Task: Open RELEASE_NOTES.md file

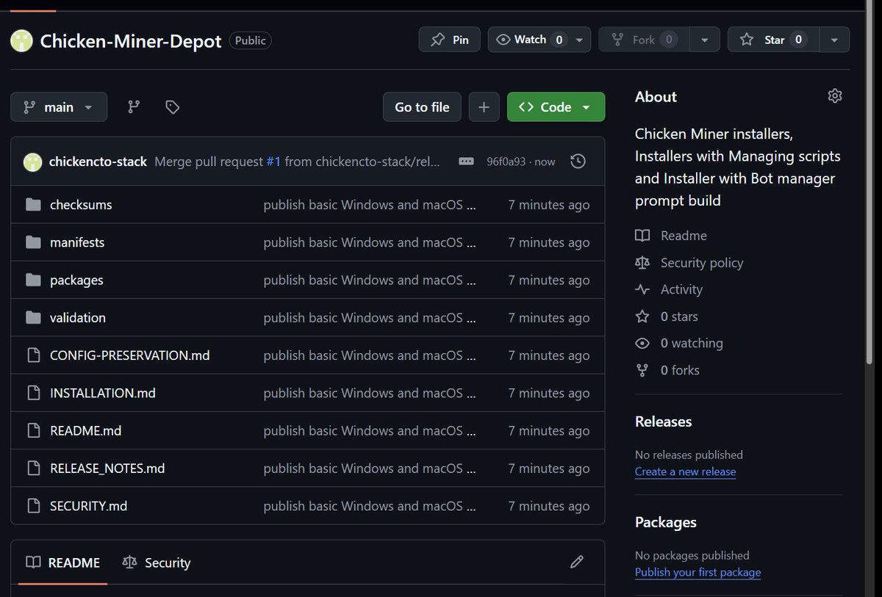Action: pyautogui.click(x=107, y=468)
